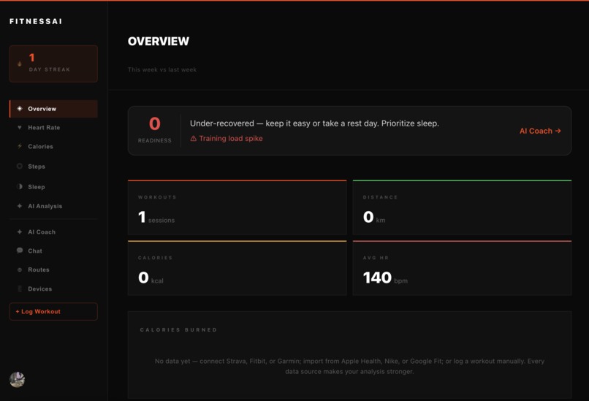This screenshot has height=401, width=589.
Task: Select Sleep in the sidebar
Action: point(53,186)
